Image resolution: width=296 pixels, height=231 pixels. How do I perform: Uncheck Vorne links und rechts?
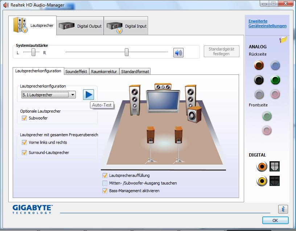[24, 142]
